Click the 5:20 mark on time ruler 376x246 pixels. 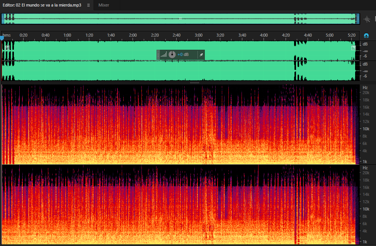click(352, 35)
